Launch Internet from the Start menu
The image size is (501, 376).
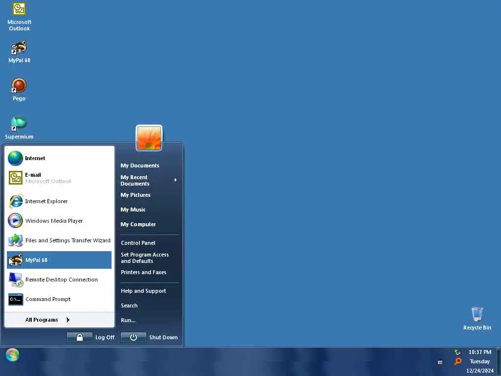pos(59,158)
